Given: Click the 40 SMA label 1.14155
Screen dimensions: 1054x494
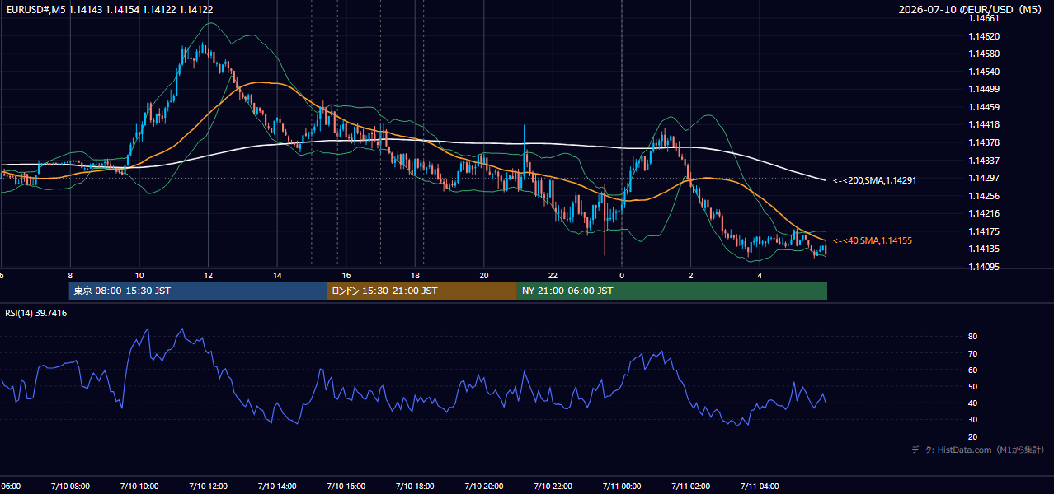Looking at the screenshot, I should [872, 240].
